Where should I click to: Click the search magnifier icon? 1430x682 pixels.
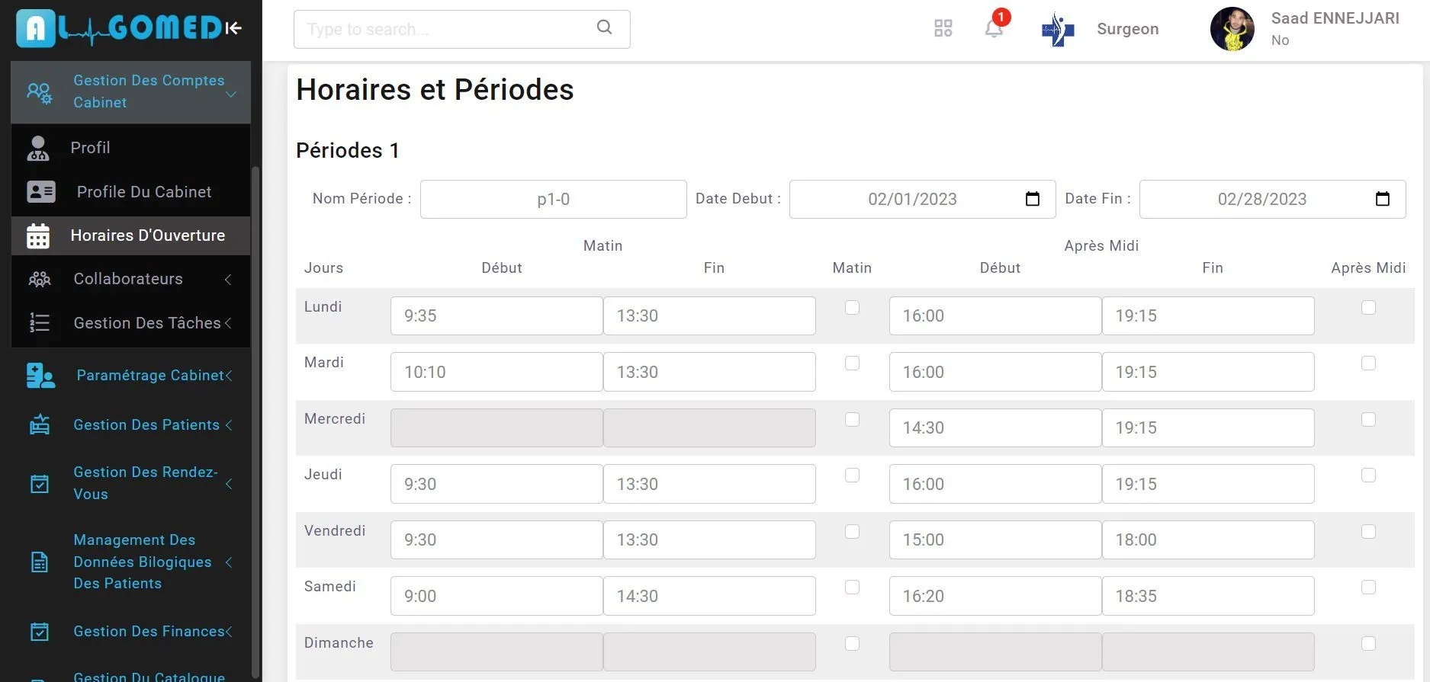(604, 28)
